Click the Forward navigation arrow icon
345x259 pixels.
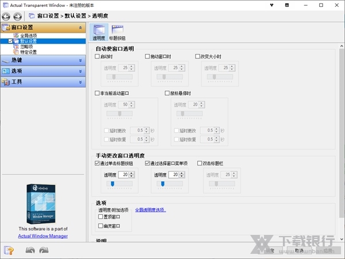click(x=18, y=16)
